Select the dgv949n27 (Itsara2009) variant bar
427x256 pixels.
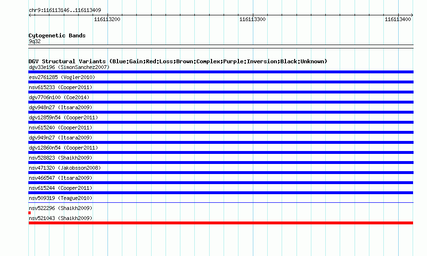click(x=221, y=142)
